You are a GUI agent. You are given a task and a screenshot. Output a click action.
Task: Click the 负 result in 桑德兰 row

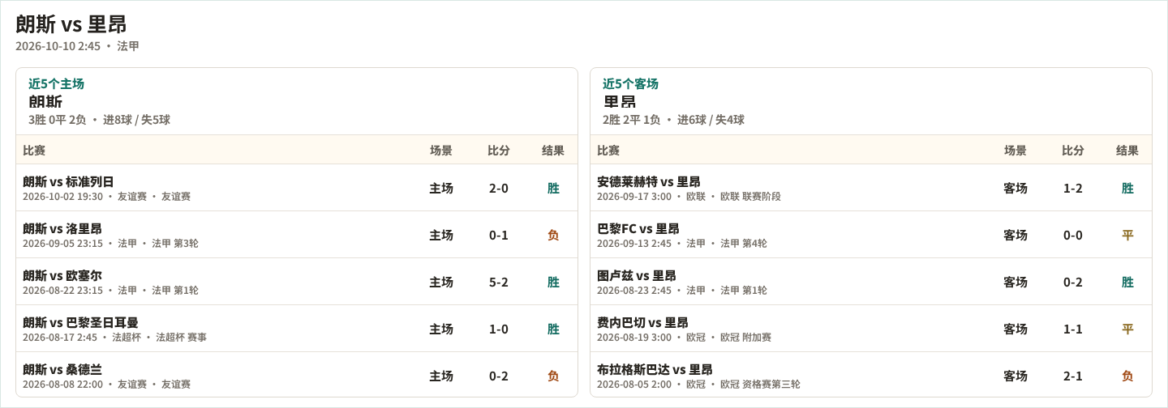pyautogui.click(x=553, y=376)
